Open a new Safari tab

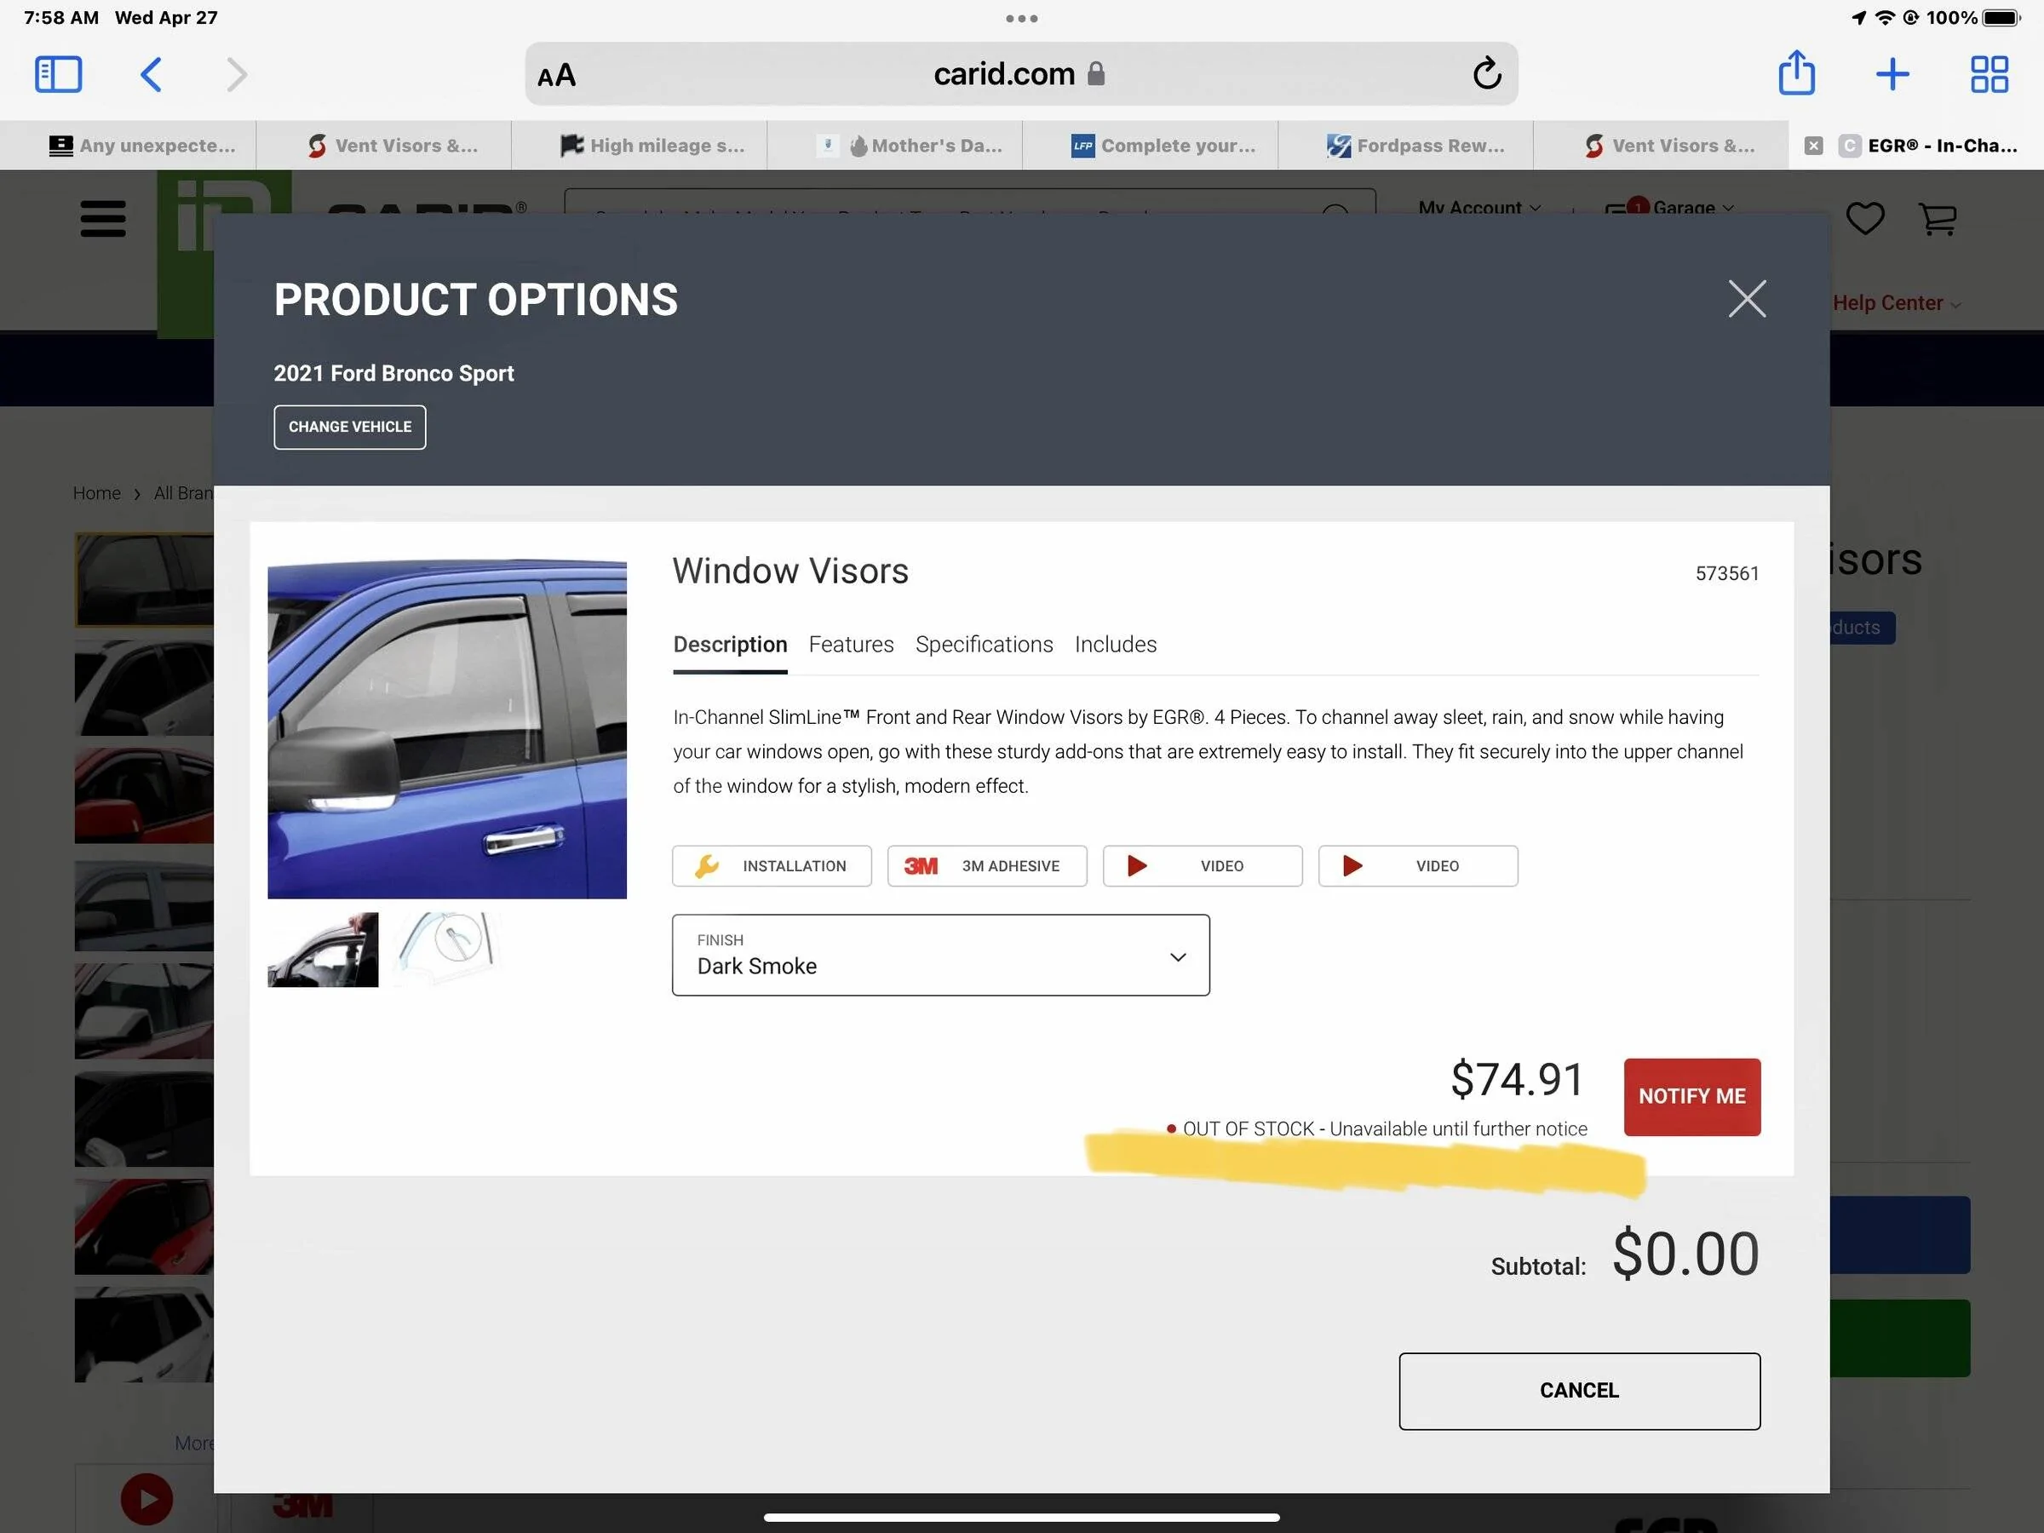(1892, 74)
